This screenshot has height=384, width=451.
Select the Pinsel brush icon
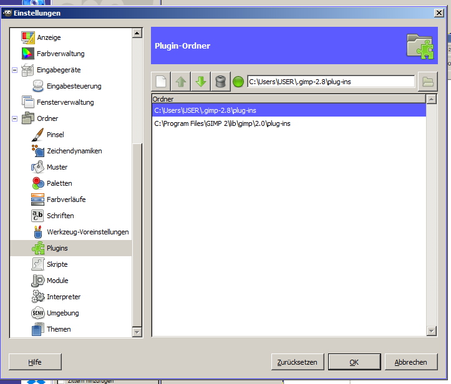coord(37,135)
